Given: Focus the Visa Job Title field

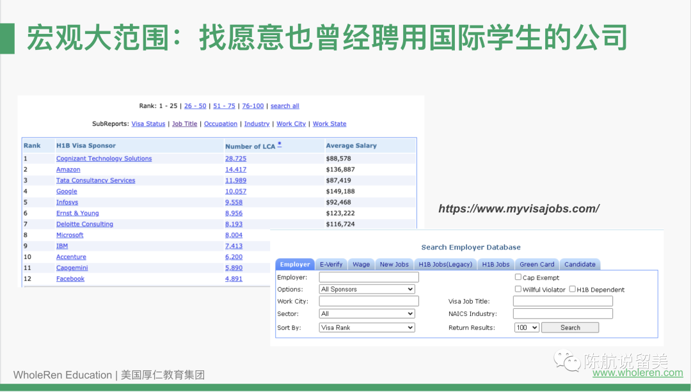Looking at the screenshot, I should click(562, 301).
